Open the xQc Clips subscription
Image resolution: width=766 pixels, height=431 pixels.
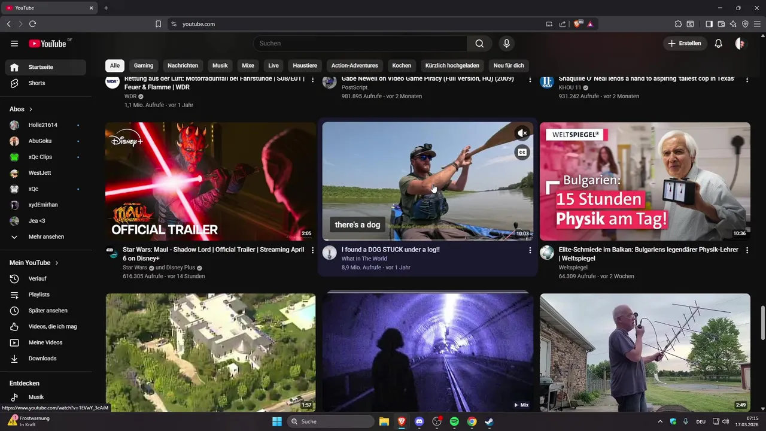coord(45,157)
